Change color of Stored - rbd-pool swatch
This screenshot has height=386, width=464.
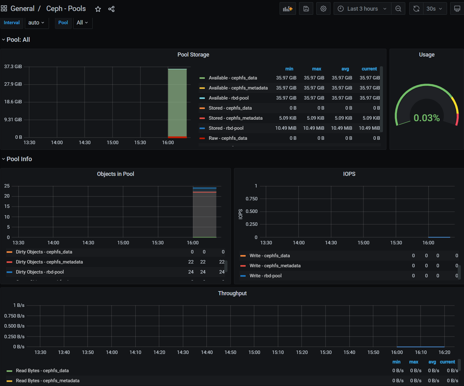click(202, 128)
